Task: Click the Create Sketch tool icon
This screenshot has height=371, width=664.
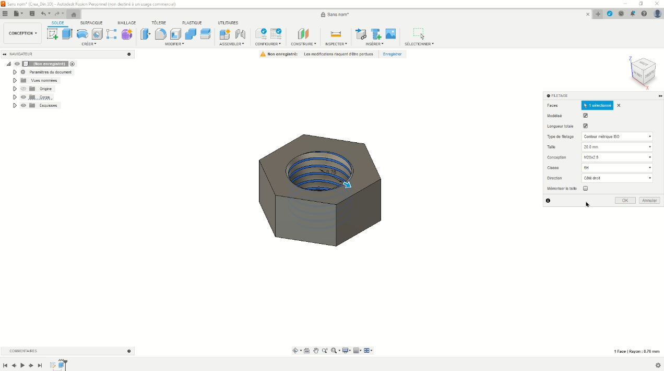Action: (x=52, y=34)
